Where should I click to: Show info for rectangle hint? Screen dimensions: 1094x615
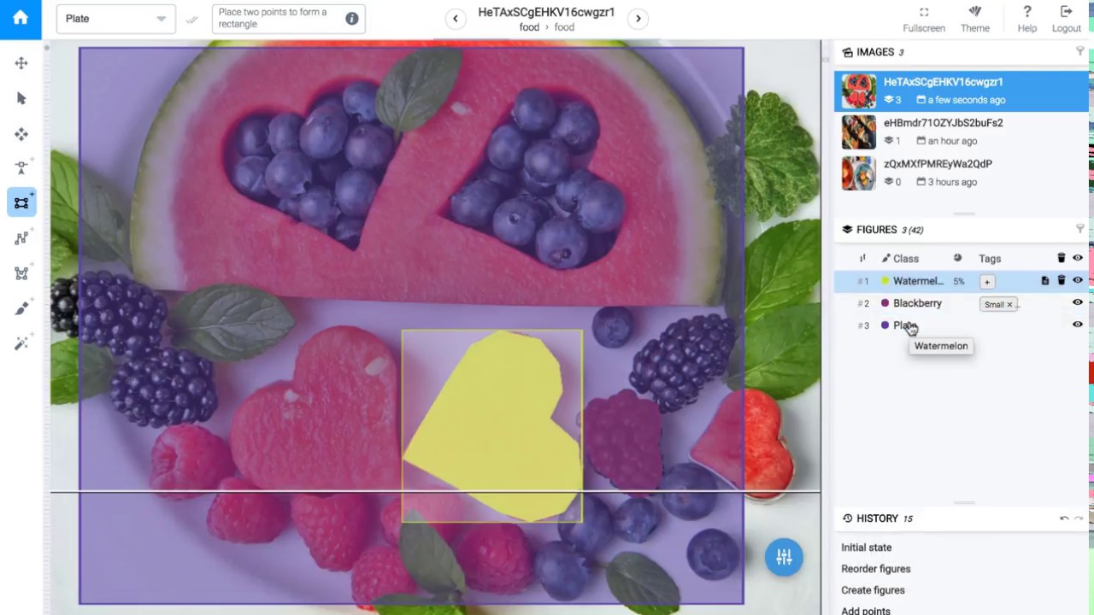(x=351, y=19)
